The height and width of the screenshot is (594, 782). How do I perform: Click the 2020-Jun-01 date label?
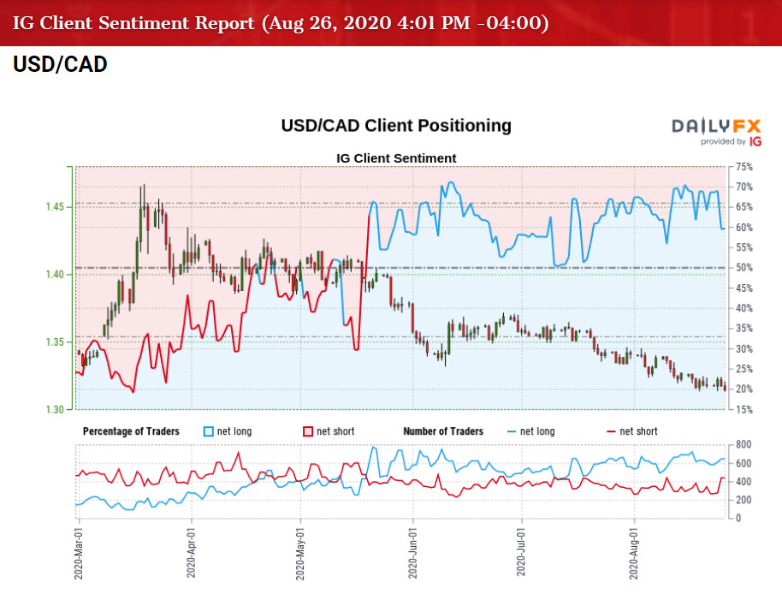point(412,554)
